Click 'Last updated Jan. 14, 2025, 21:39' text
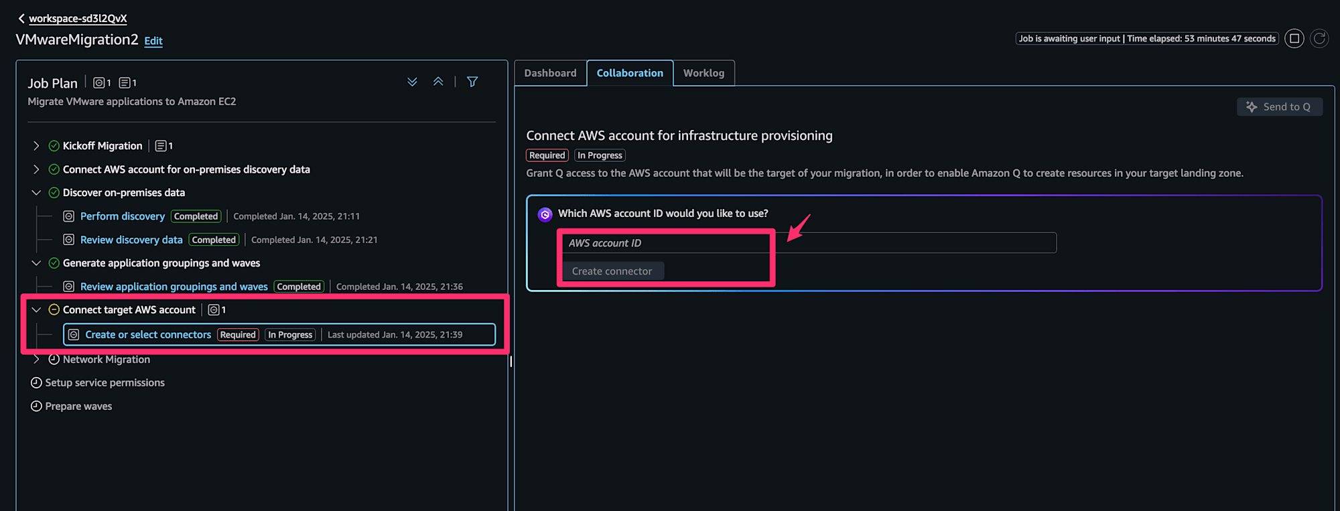Image resolution: width=1340 pixels, height=511 pixels. [395, 335]
